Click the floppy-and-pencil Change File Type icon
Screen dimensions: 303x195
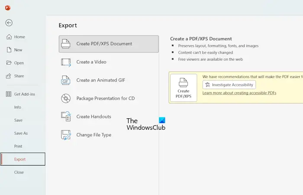(x=66, y=135)
